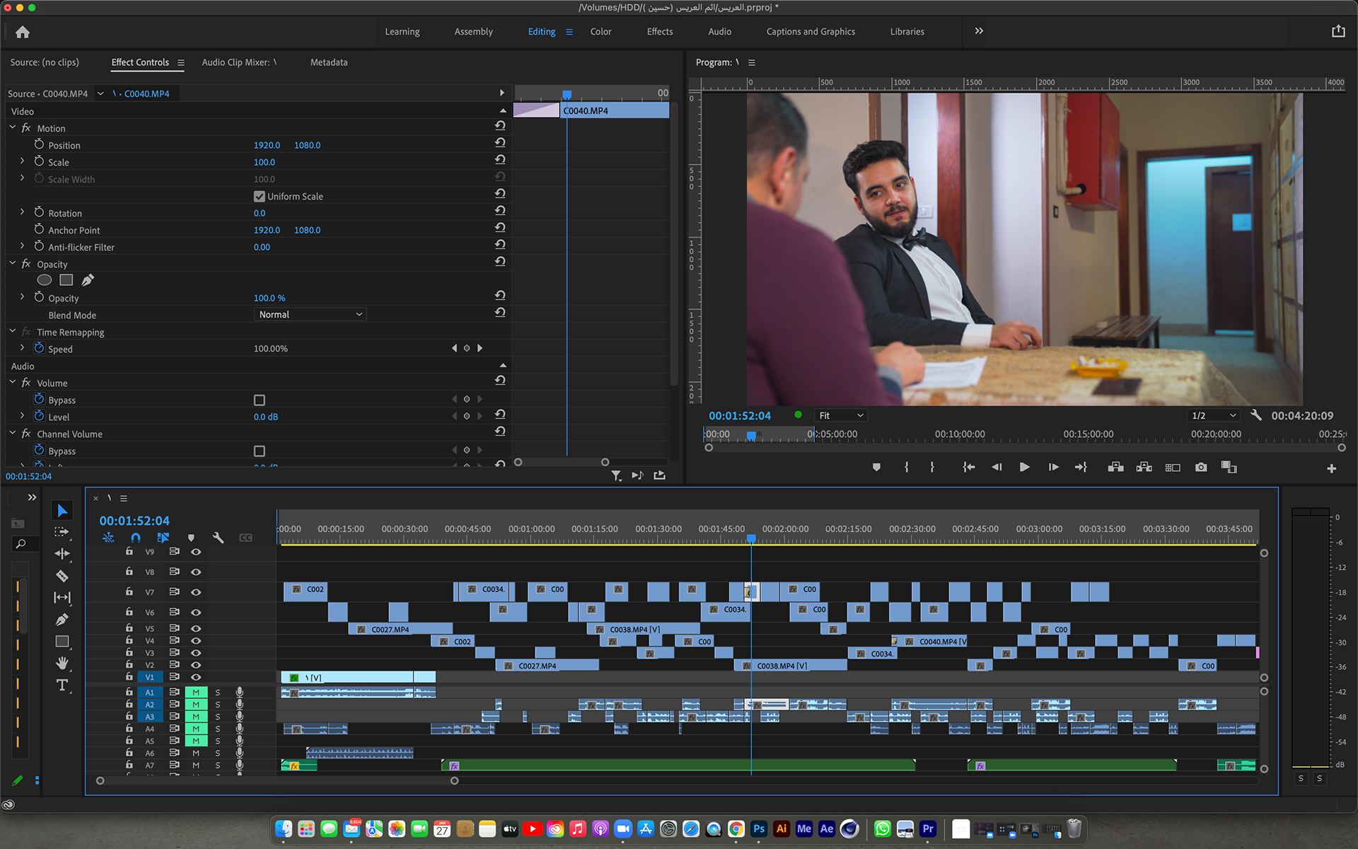The height and width of the screenshot is (849, 1358).
Task: Step back one frame
Action: tap(997, 468)
